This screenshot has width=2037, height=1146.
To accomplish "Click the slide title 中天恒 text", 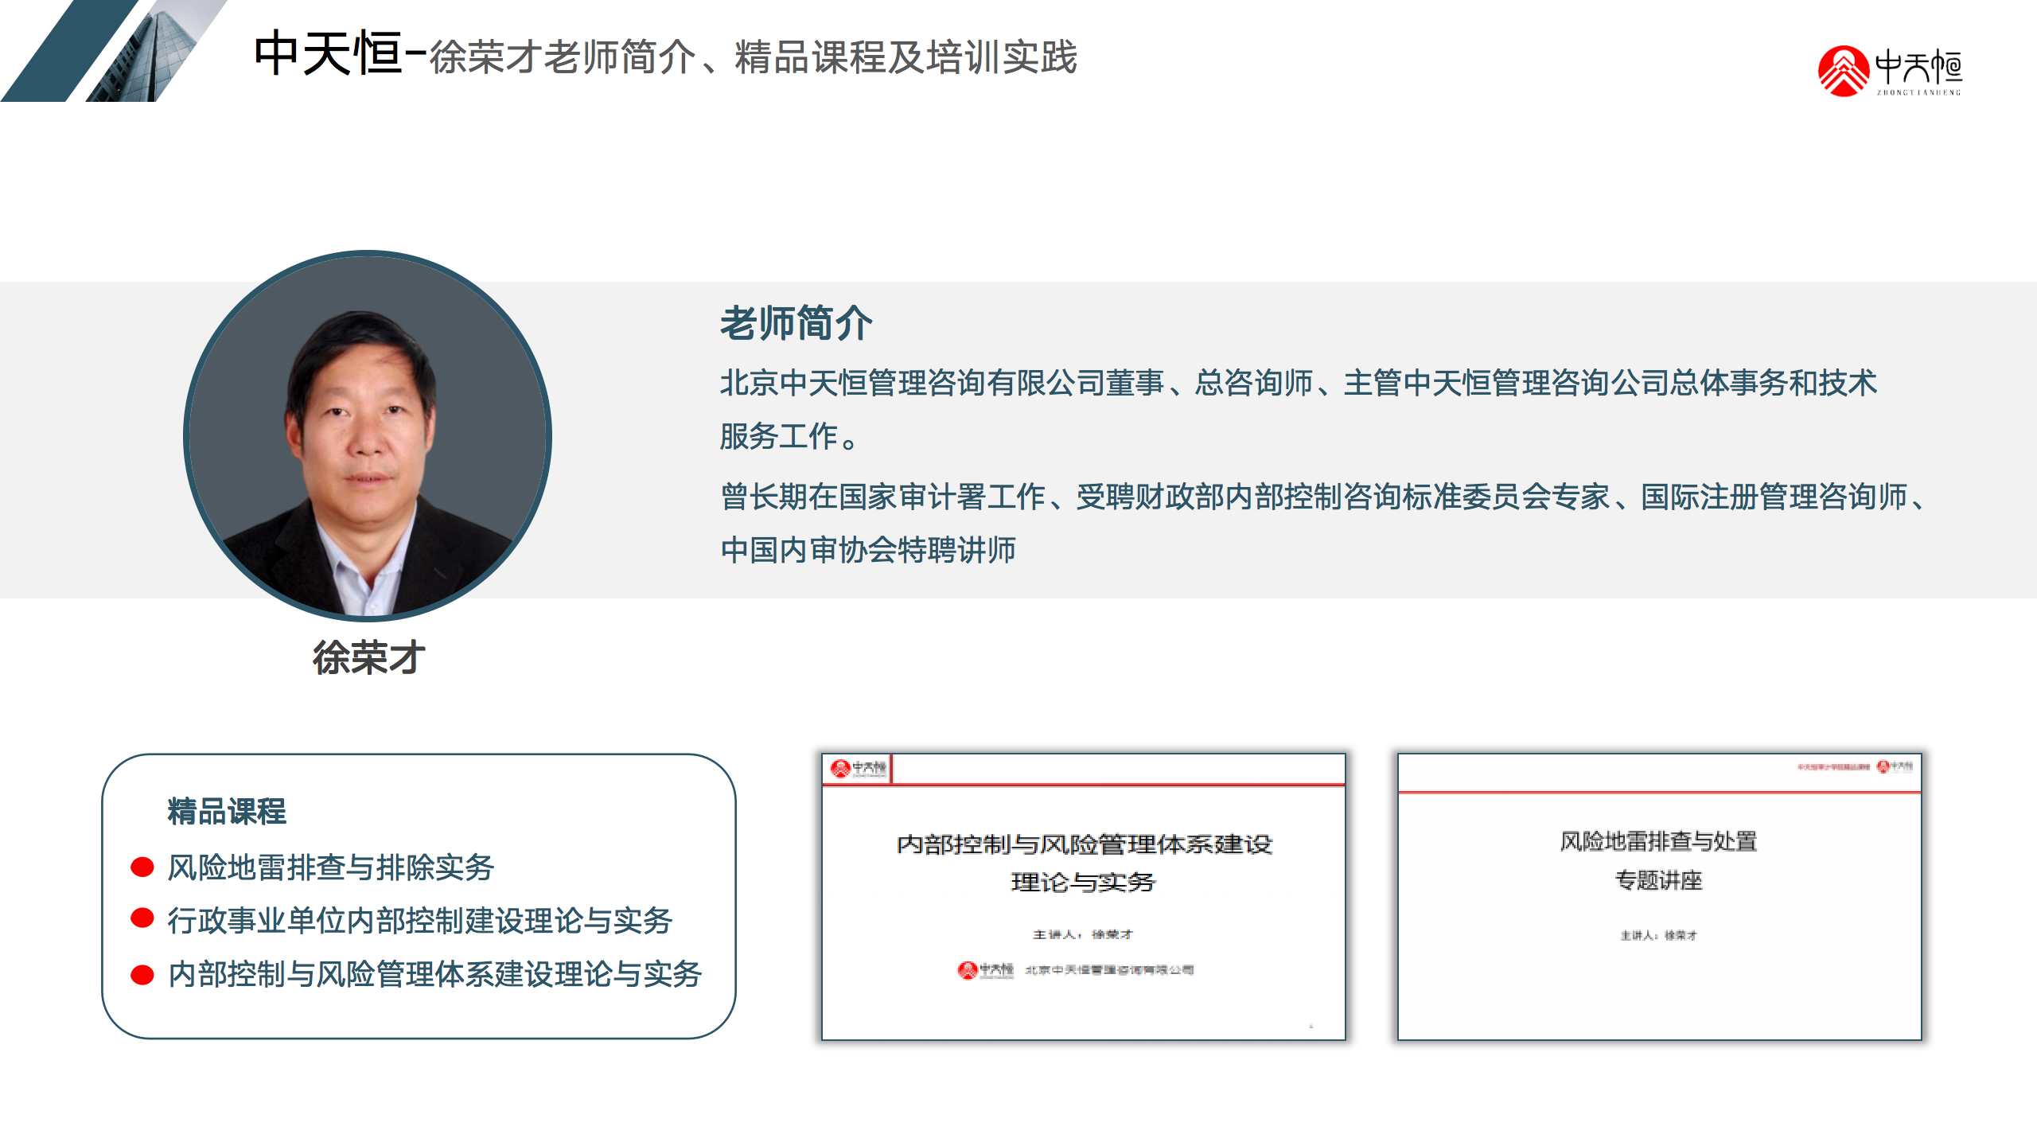I will click(x=328, y=54).
